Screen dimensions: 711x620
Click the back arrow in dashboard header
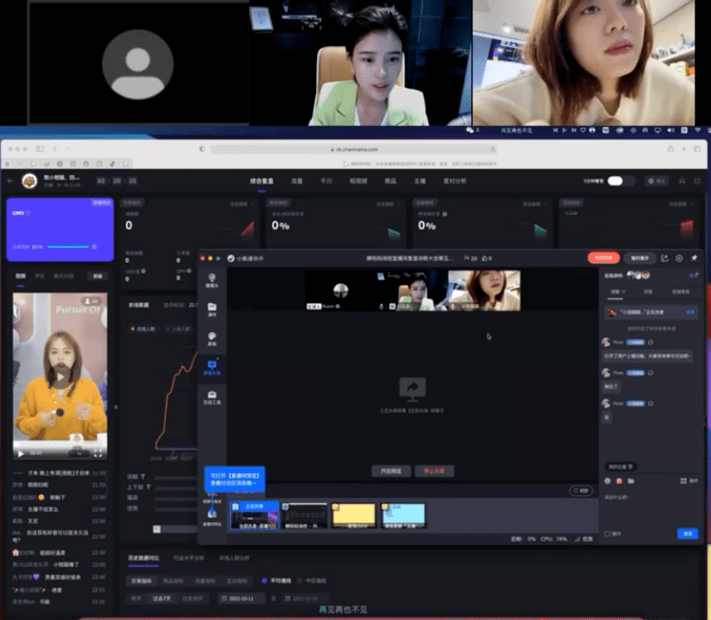point(11,181)
